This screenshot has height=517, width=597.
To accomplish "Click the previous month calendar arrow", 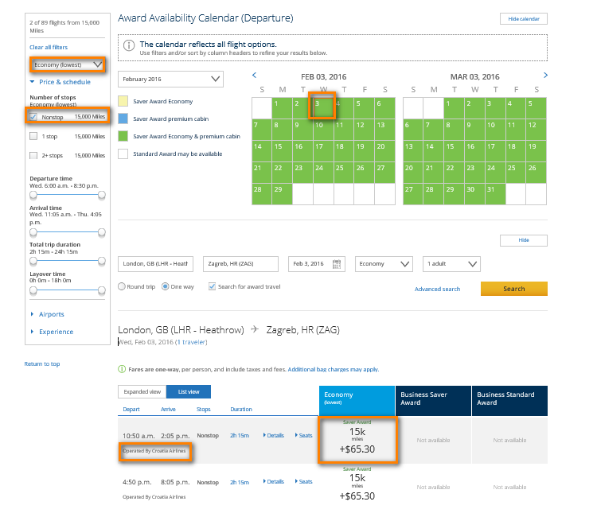I will point(254,76).
